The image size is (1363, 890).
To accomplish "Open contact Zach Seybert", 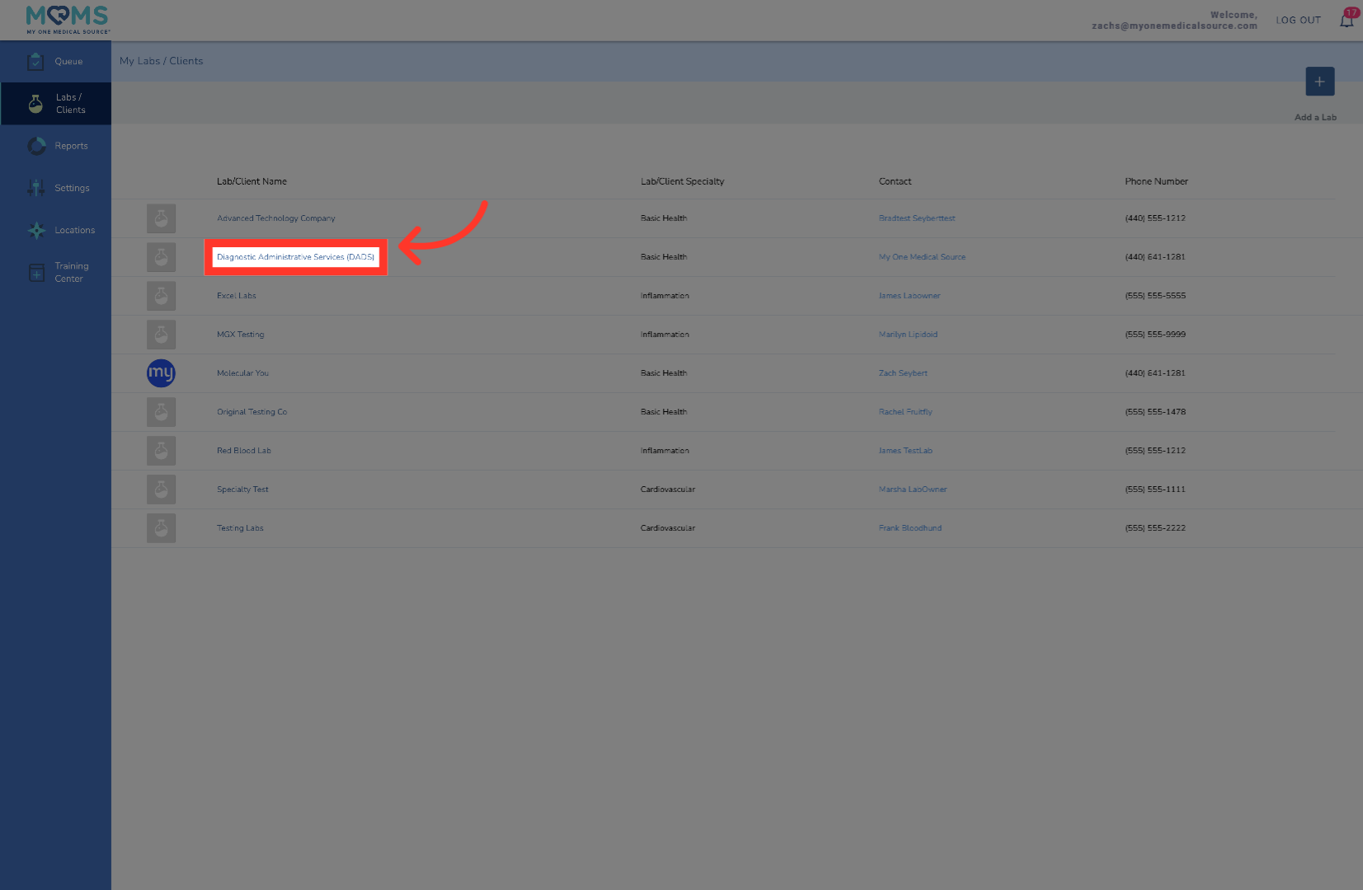I will pyautogui.click(x=903, y=373).
